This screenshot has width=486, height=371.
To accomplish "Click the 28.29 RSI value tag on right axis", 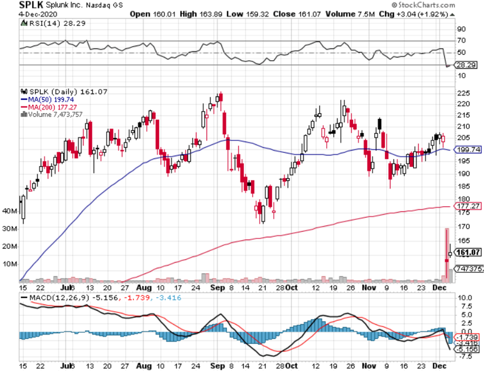I will click(466, 65).
